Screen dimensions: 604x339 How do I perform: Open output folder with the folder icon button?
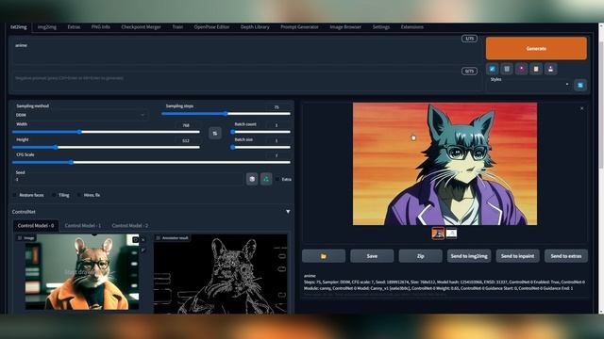click(324, 256)
